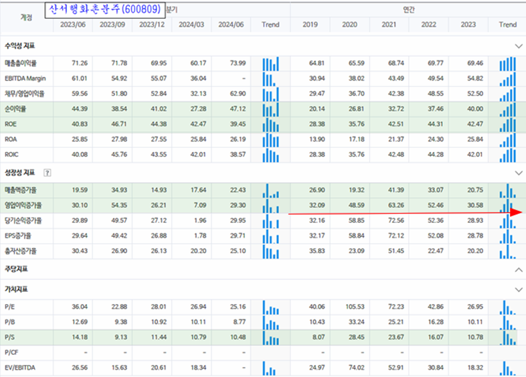Select the 2024/06 quarter column header
526x377 pixels.
click(x=230, y=25)
